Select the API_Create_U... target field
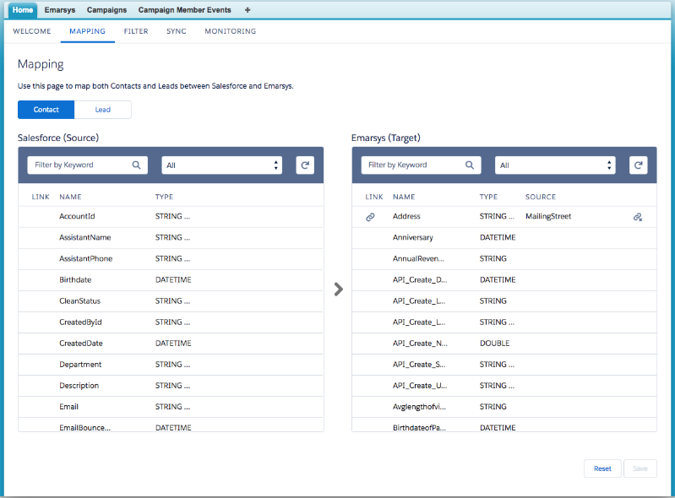675x498 pixels. pos(504,386)
